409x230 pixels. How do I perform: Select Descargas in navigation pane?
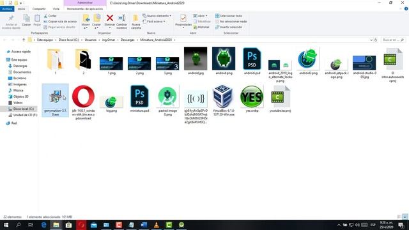click(20, 66)
